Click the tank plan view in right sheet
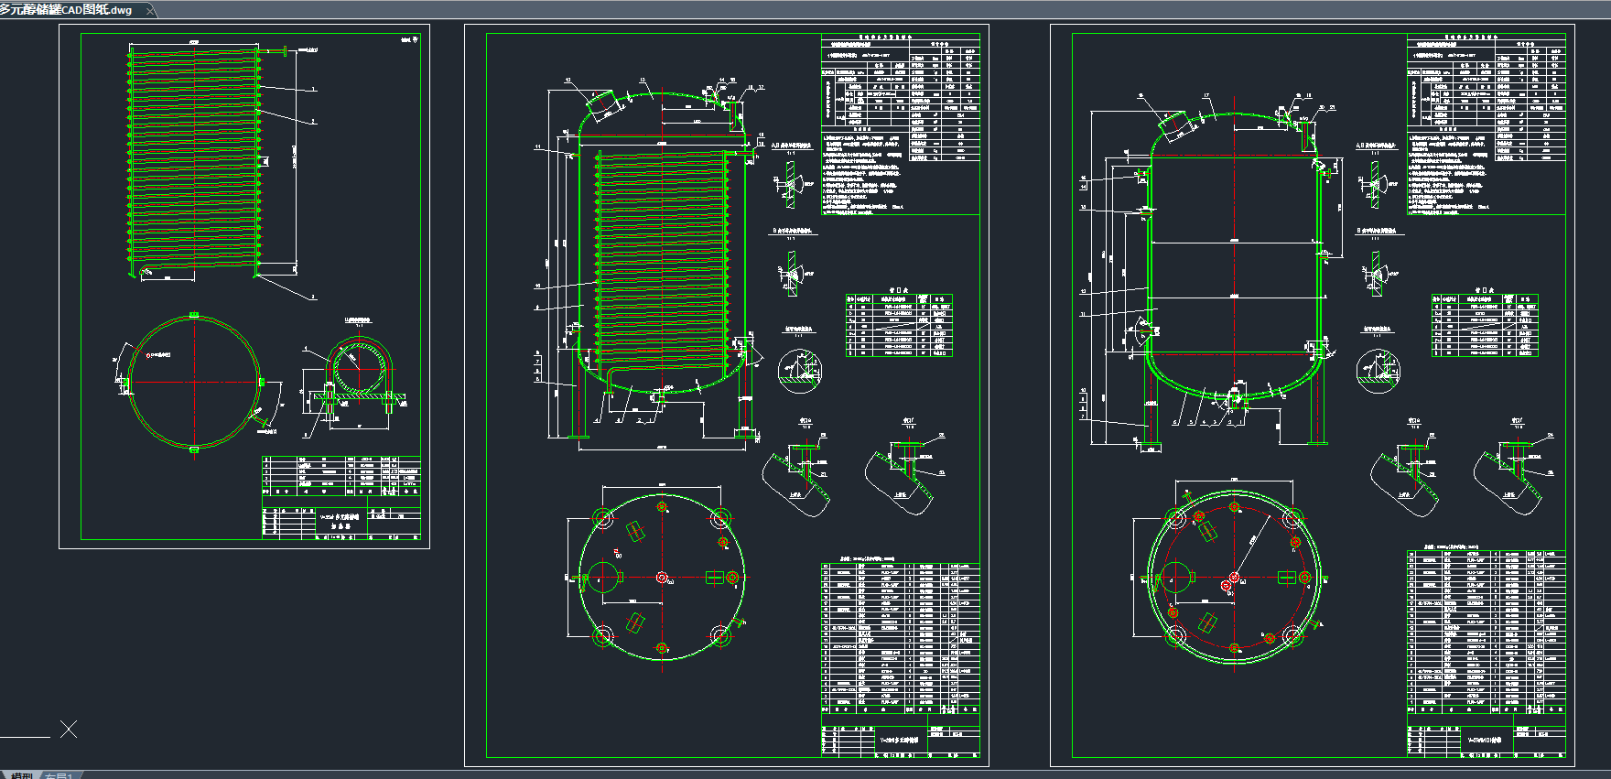The width and height of the screenshot is (1611, 779). pos(1234,577)
